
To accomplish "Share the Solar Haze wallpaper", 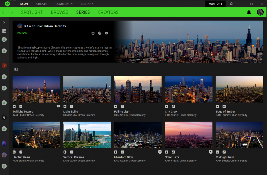I will (x=173, y=152).
